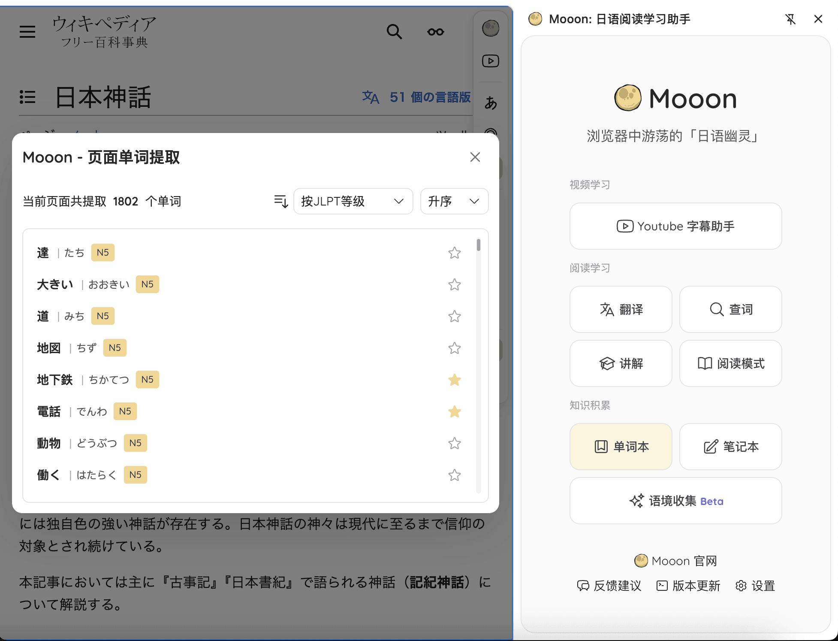
Task: Open the Wikipedia hamburger menu
Action: [x=27, y=31]
